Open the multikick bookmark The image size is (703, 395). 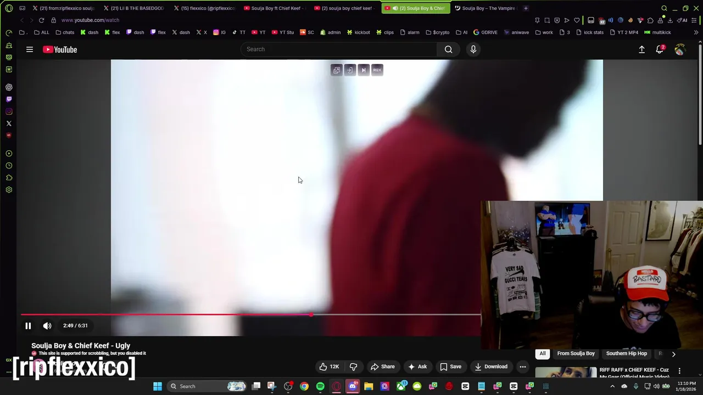(657, 32)
